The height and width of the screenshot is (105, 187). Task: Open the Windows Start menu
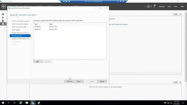pyautogui.click(x=3, y=103)
